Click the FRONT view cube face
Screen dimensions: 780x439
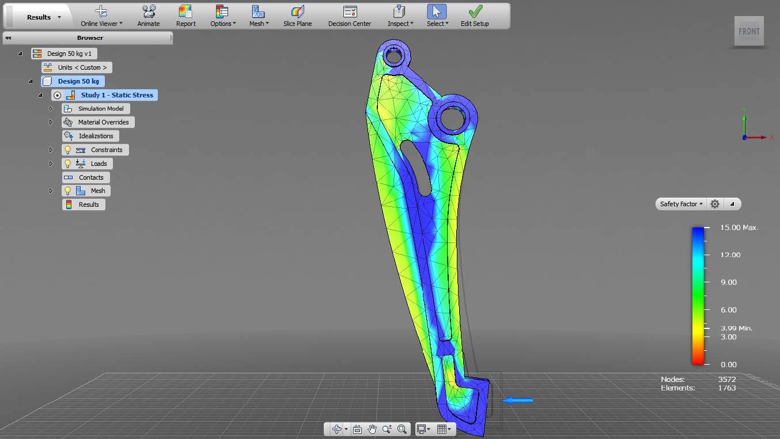[x=749, y=32]
